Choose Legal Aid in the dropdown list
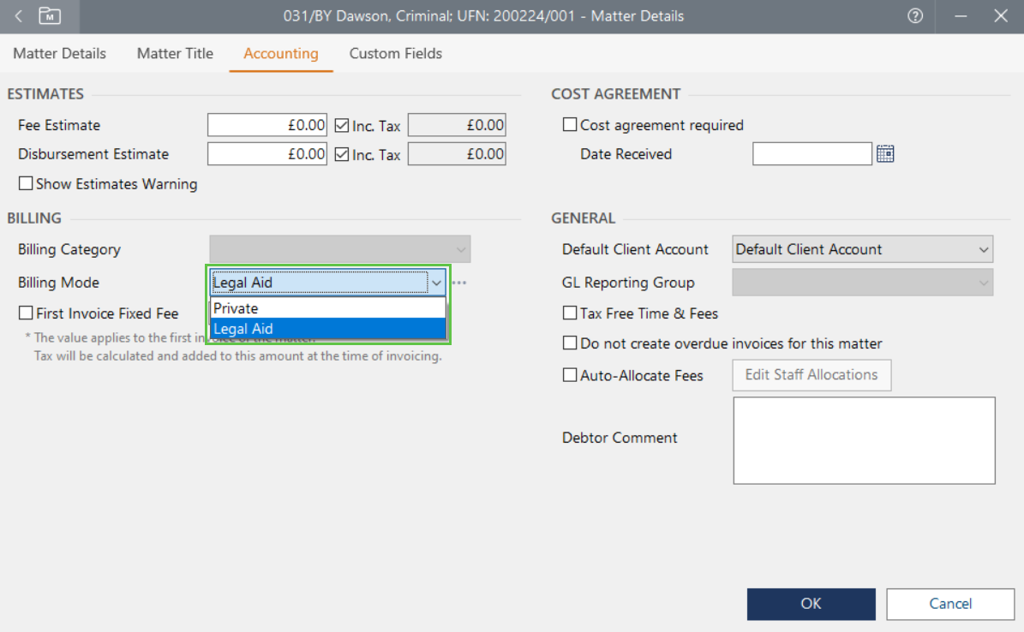The width and height of the screenshot is (1024, 632). [x=327, y=329]
